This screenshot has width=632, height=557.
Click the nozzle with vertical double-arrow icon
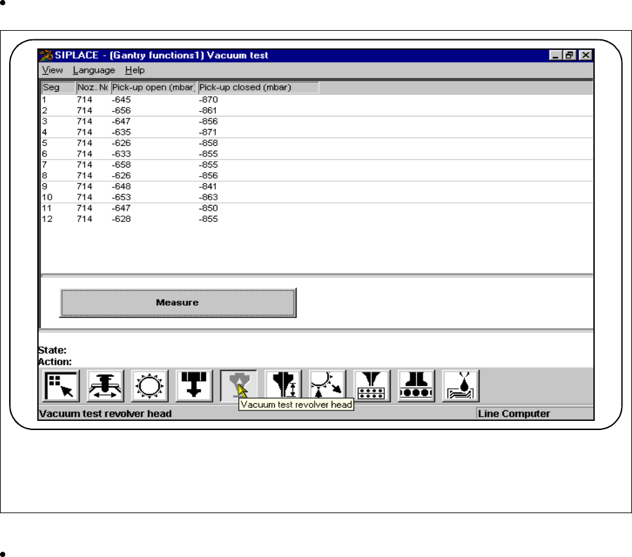[x=283, y=386]
